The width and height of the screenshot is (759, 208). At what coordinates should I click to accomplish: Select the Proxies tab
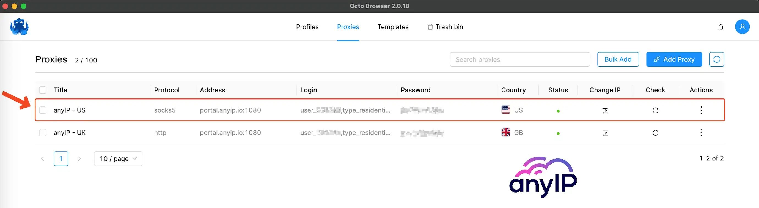(x=348, y=27)
